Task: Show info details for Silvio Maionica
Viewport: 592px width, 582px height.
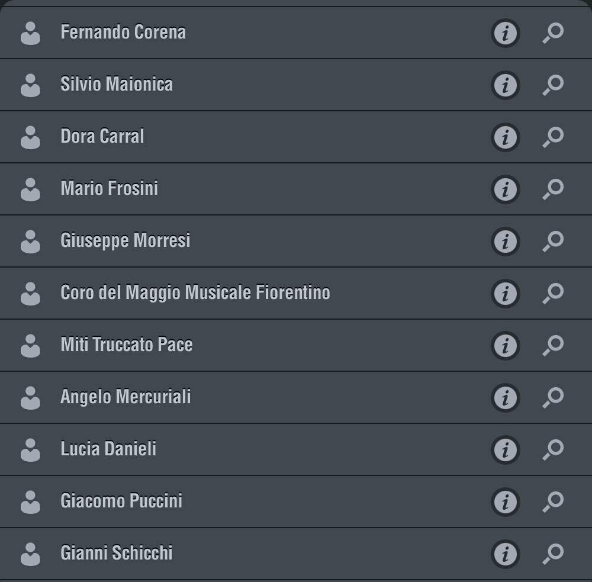Action: (505, 85)
